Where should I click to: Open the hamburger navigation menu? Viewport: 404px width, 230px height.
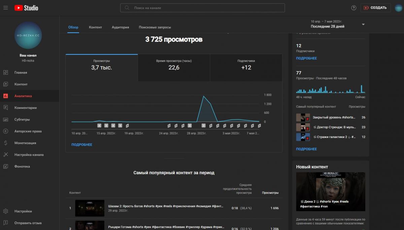click(x=6, y=8)
